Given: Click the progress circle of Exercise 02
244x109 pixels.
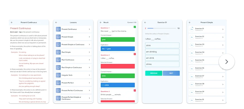Looking at the screenshot, I should pos(192,37).
